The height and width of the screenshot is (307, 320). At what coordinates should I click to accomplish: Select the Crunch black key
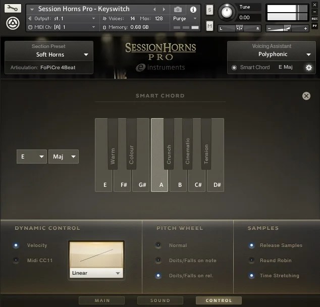tap(169, 144)
